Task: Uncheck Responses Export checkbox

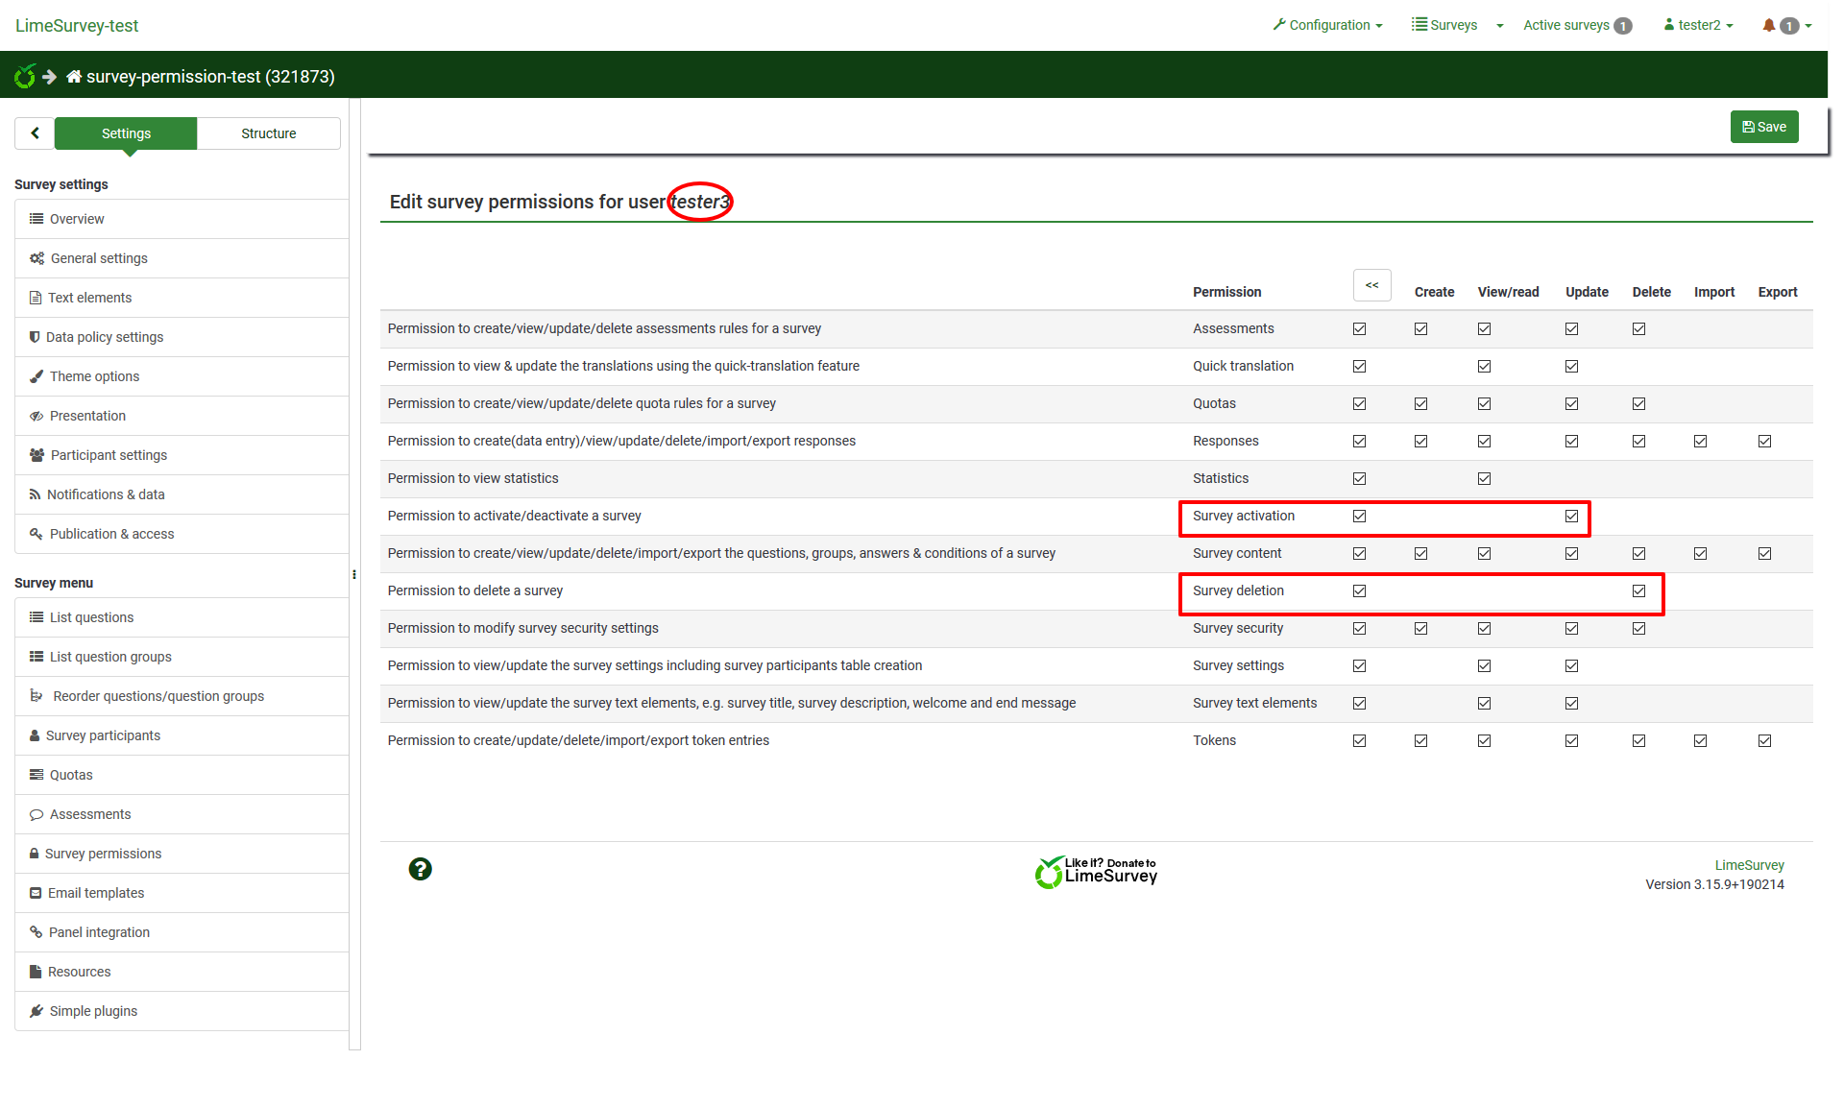Action: point(1764,442)
